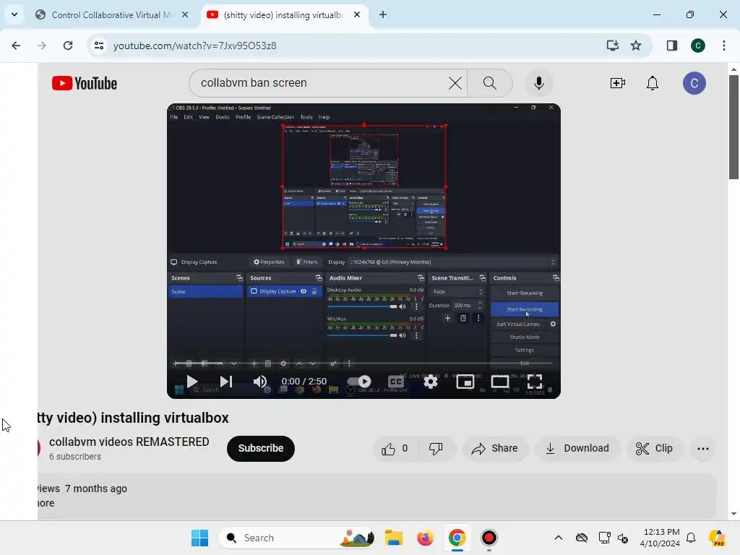Close the YouTube video tab
The image size is (740, 555).
[x=357, y=15]
